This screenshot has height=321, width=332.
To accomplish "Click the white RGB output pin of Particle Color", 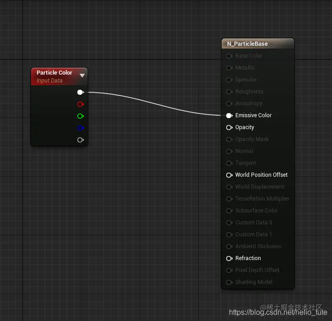I will click(x=81, y=92).
